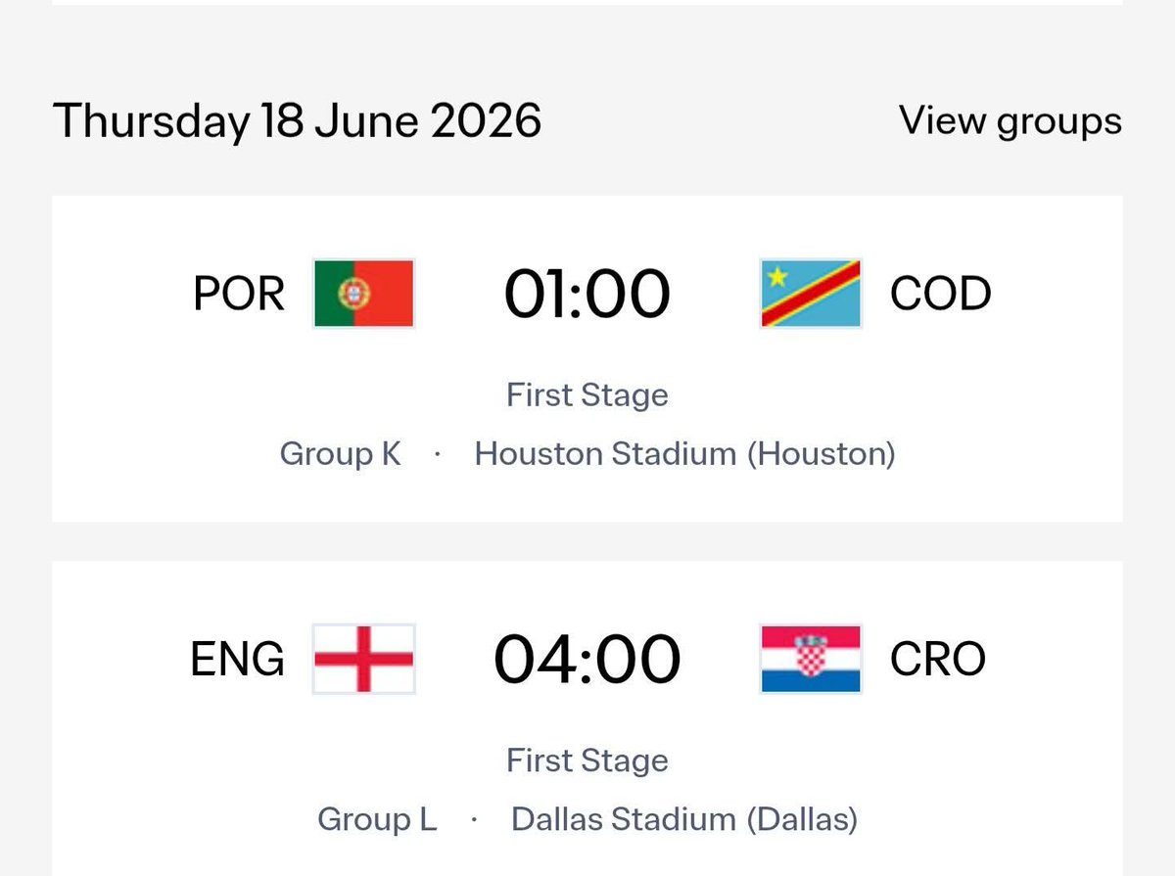Select the POR team abbreviation
Image resolution: width=1175 pixels, height=876 pixels.
tap(240, 294)
